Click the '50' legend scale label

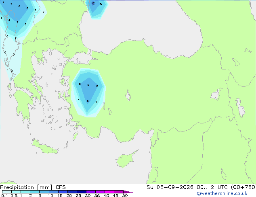(125, 195)
